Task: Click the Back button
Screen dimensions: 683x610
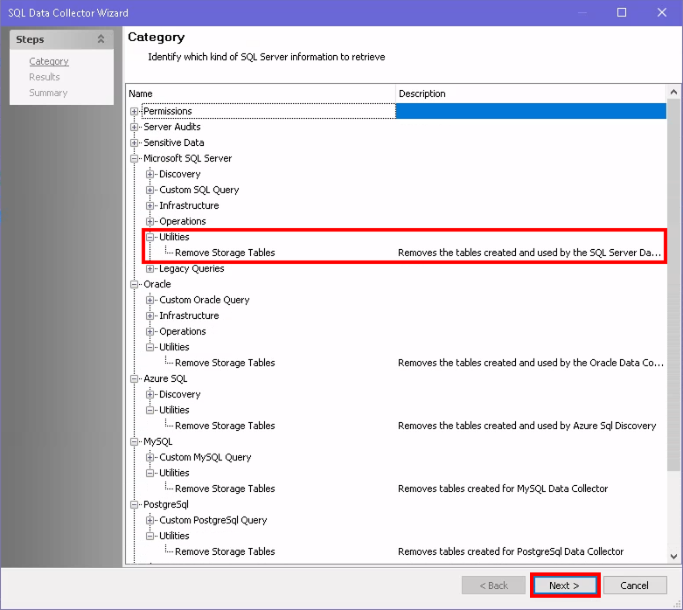Action: (x=493, y=586)
